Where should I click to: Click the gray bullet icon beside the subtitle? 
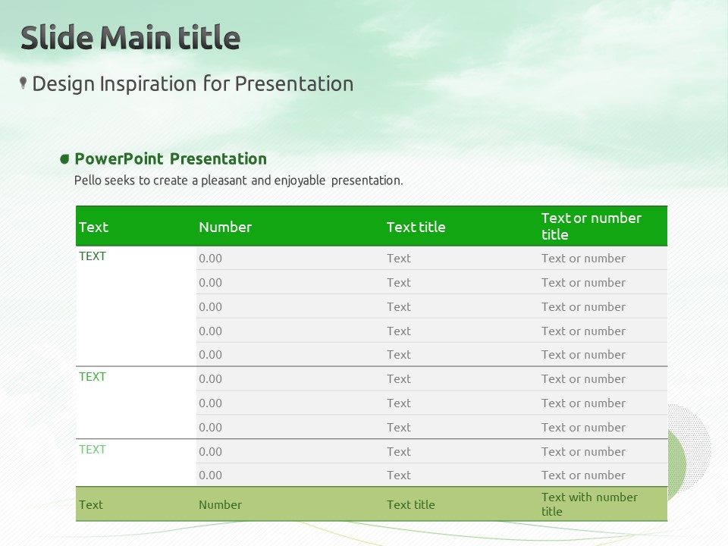pos(24,83)
